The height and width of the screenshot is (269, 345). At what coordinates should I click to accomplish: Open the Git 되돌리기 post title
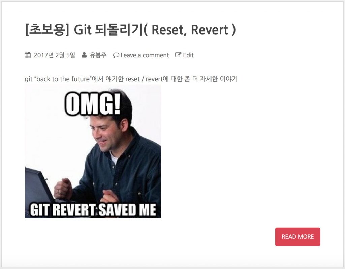(x=130, y=30)
